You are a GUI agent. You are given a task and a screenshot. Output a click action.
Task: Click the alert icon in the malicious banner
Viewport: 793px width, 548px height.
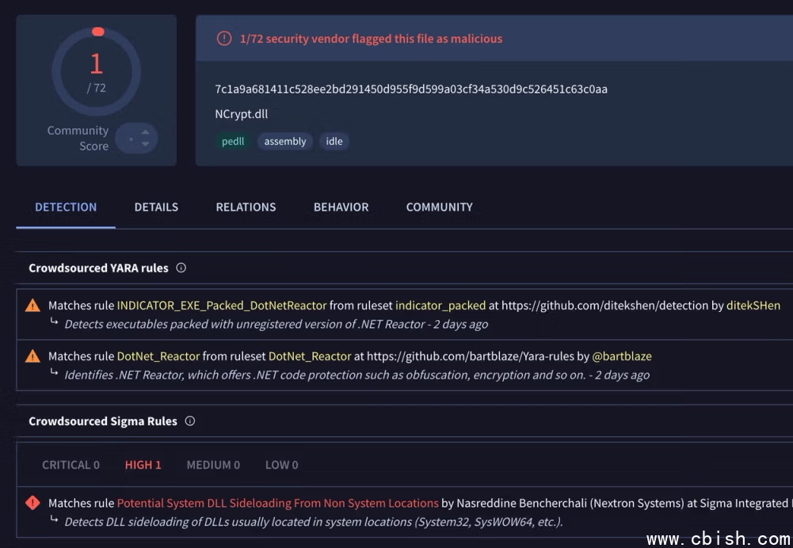(x=224, y=39)
